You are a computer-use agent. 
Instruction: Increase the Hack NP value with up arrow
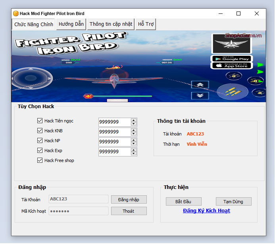coord(134,140)
